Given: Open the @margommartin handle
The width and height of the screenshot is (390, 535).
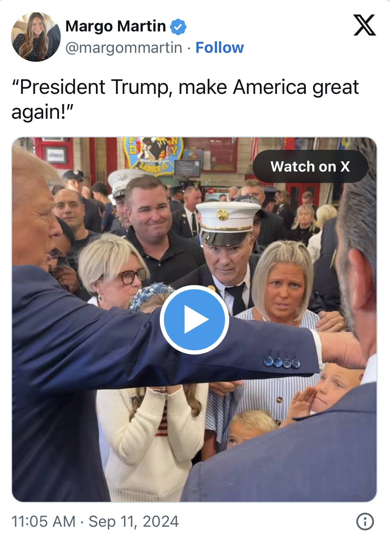Looking at the screenshot, I should (x=124, y=48).
